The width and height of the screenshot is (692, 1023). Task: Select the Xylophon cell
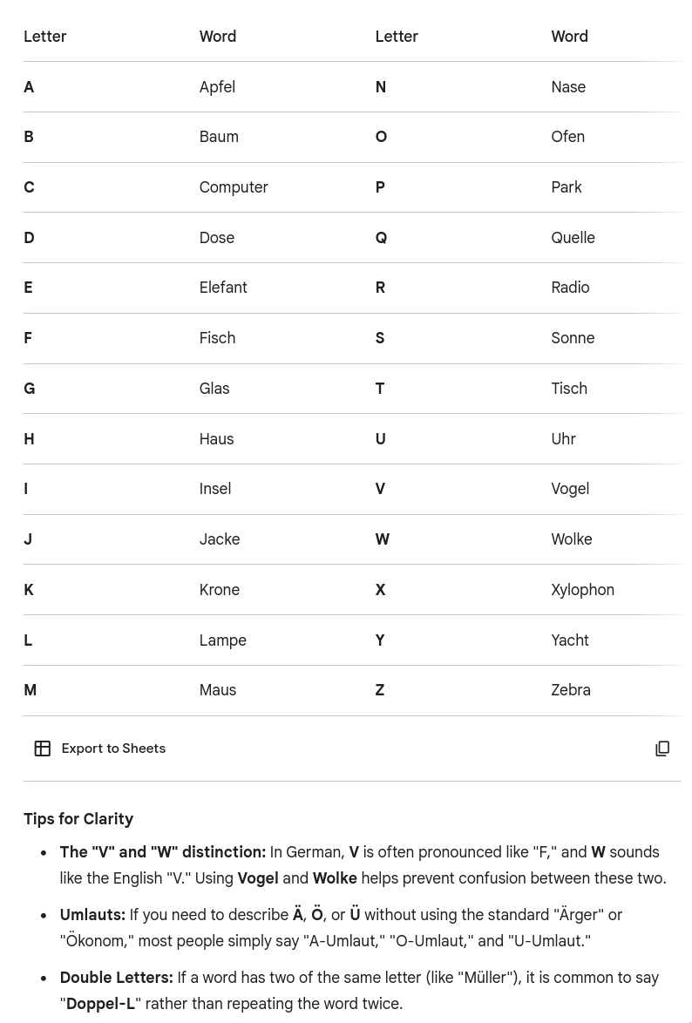(x=582, y=590)
